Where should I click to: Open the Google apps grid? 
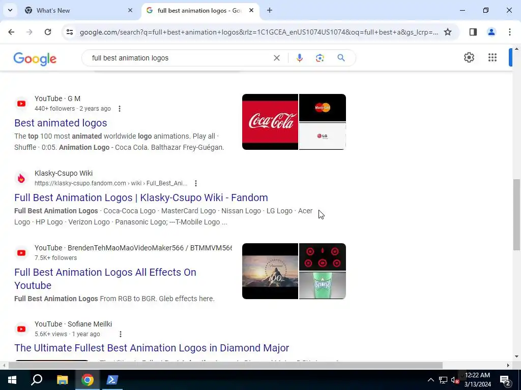[x=493, y=57]
